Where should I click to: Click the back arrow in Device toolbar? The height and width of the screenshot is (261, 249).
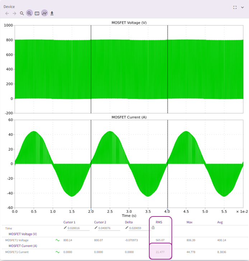click(x=7, y=13)
